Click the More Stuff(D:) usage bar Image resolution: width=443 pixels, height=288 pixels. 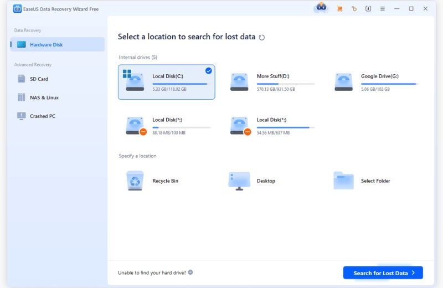[x=286, y=84]
